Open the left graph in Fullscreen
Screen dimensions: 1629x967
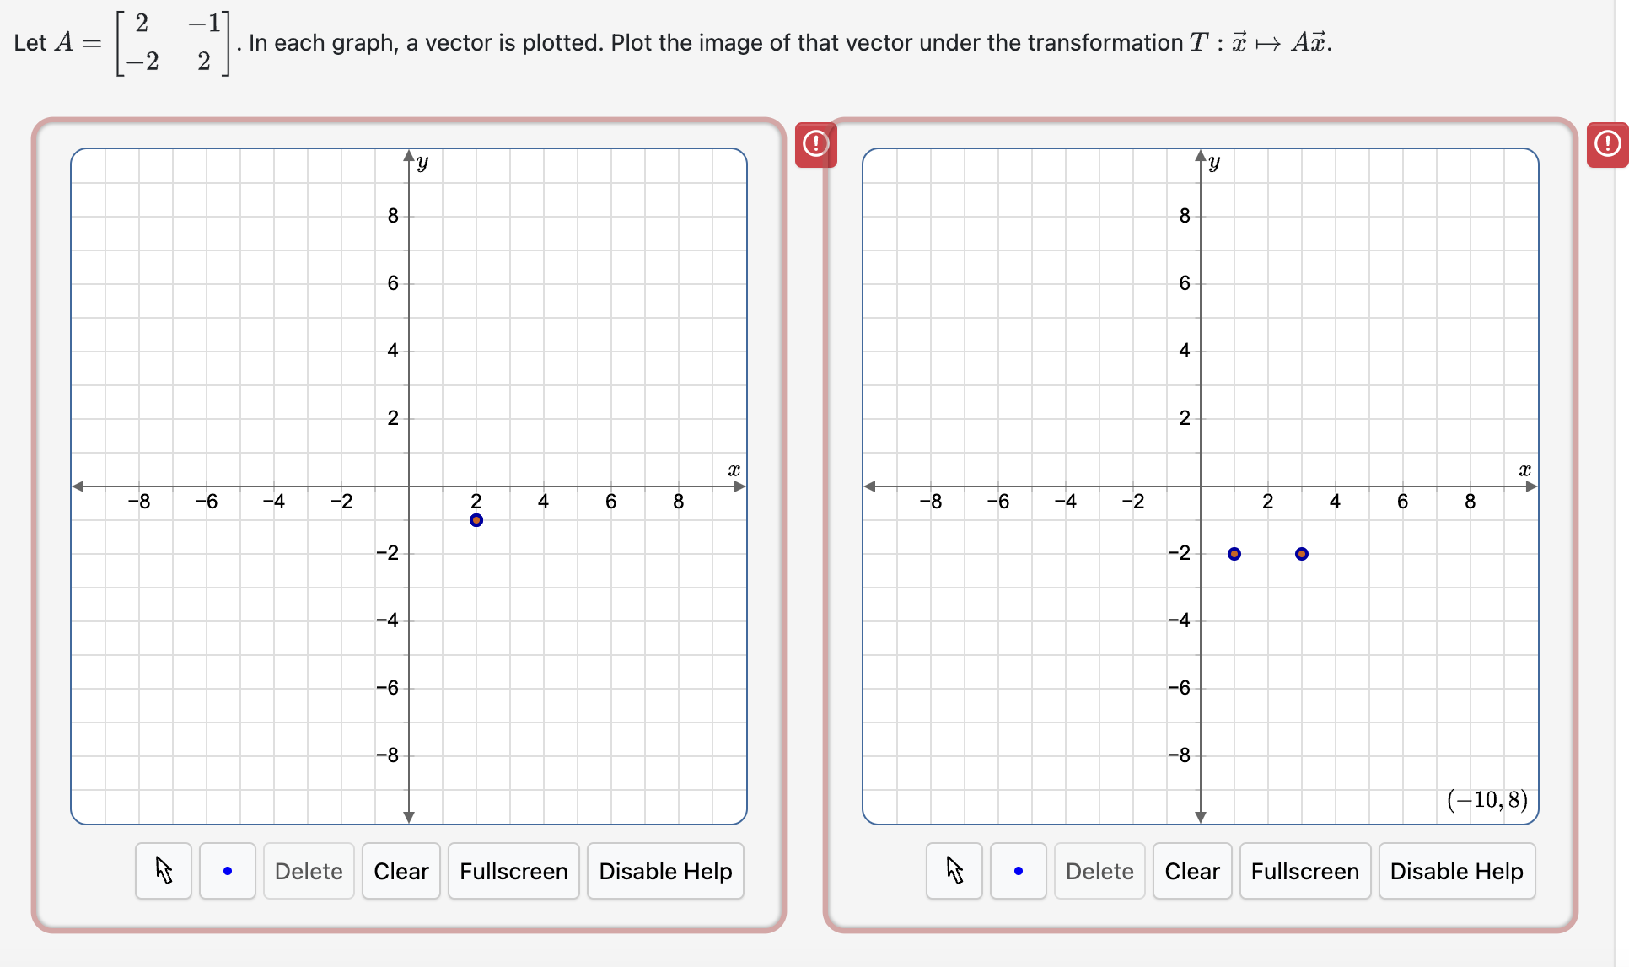coord(513,871)
